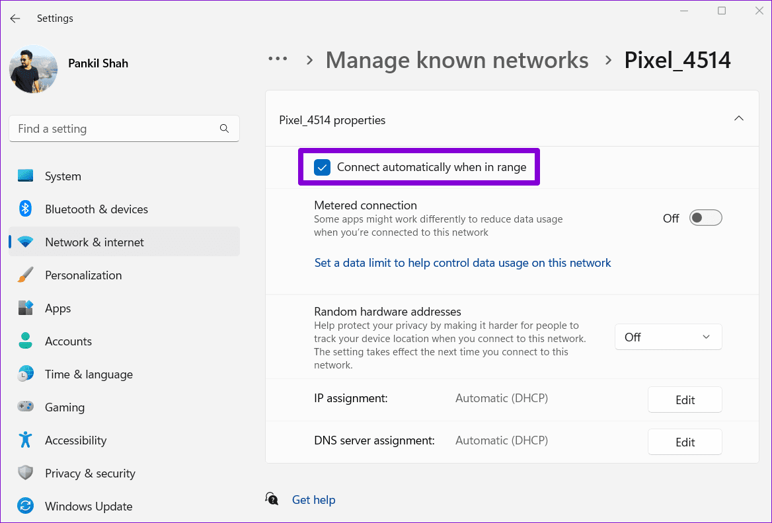Edit the DNS server assignment
This screenshot has width=772, height=523.
[x=685, y=442]
